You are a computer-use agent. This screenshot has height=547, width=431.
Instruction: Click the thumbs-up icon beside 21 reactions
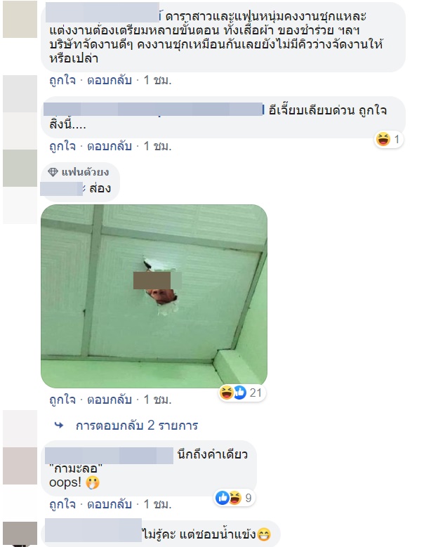point(240,393)
